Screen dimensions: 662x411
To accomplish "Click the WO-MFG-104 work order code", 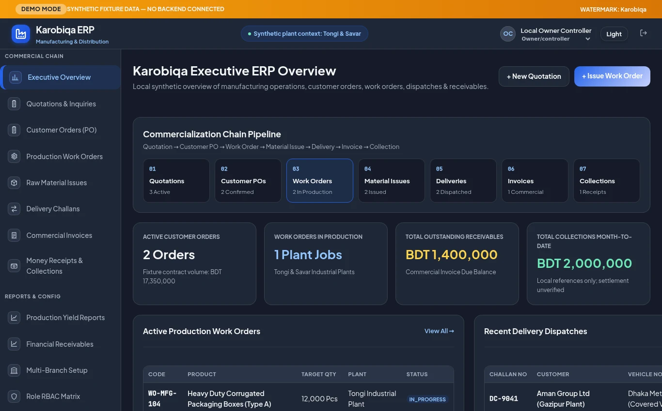I will (x=162, y=398).
